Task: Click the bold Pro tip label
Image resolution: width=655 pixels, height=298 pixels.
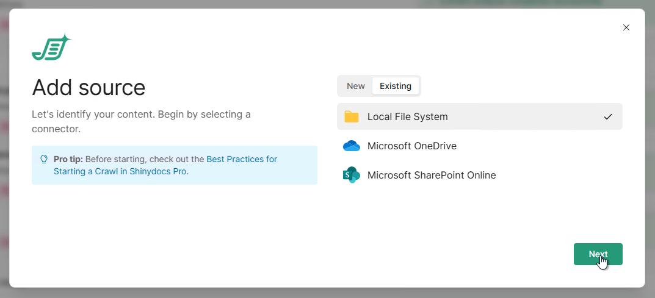Action: click(x=68, y=159)
